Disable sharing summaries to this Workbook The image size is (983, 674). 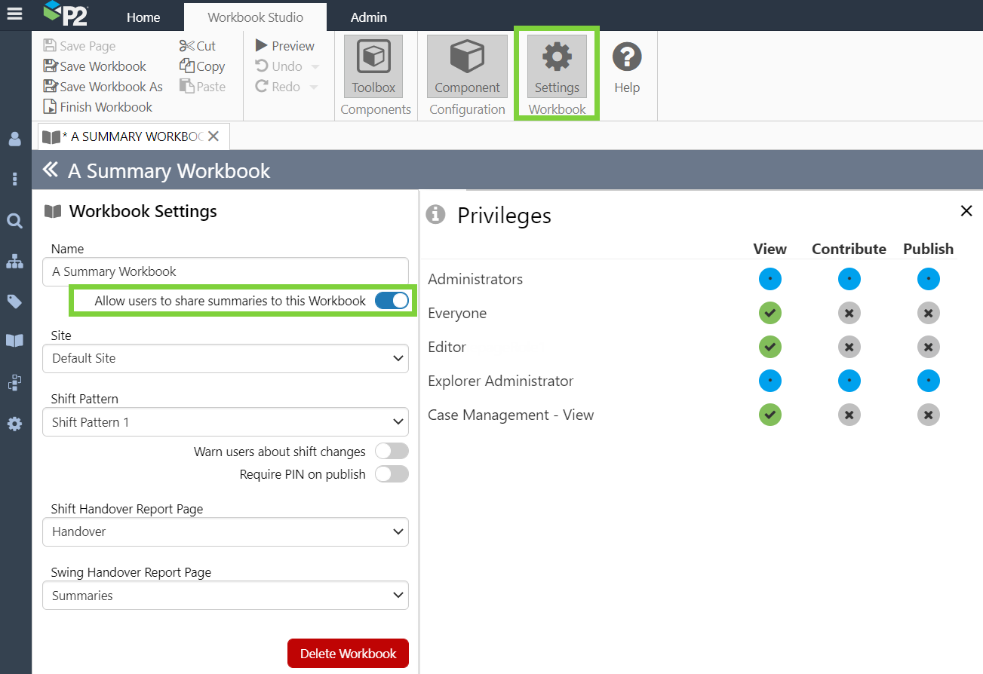[392, 301]
